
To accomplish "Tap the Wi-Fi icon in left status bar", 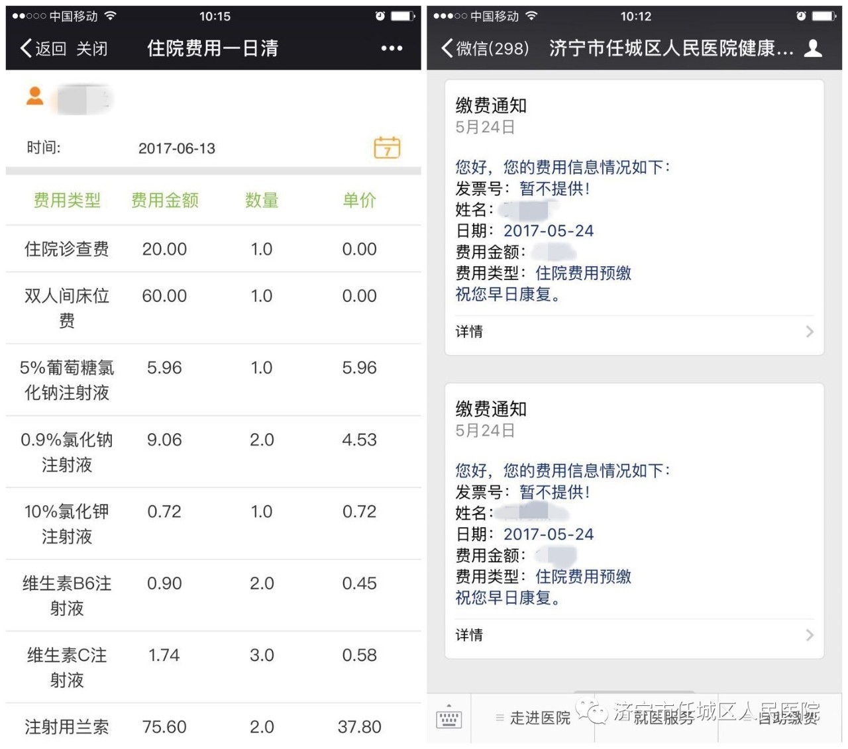I will tap(111, 16).
